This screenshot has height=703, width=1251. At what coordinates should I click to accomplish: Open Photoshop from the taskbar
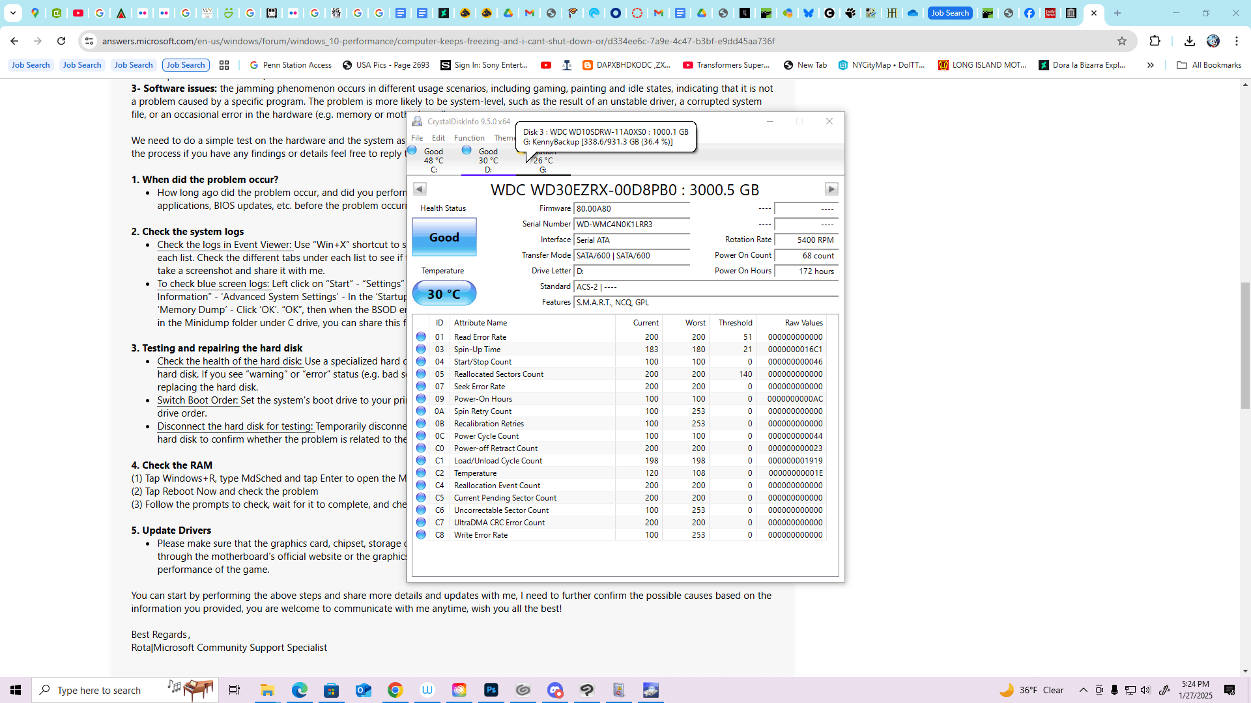491,690
